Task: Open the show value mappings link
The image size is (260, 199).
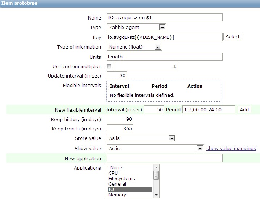Action: pos(231,149)
